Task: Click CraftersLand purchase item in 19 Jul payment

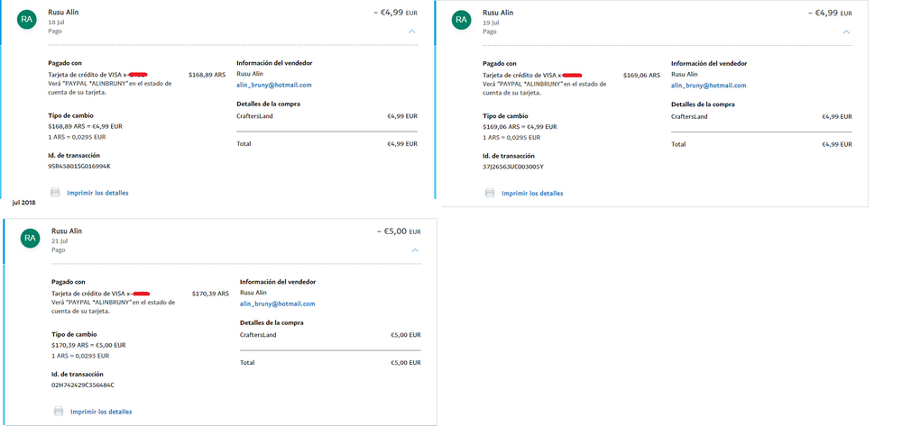Action: click(689, 116)
